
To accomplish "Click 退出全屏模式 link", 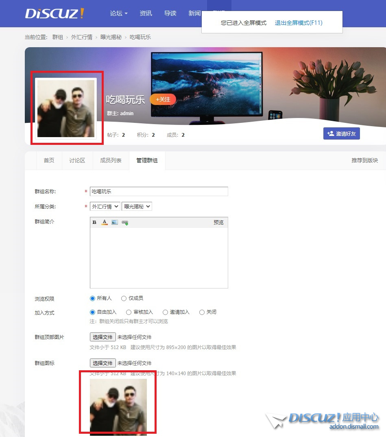I will click(x=299, y=23).
